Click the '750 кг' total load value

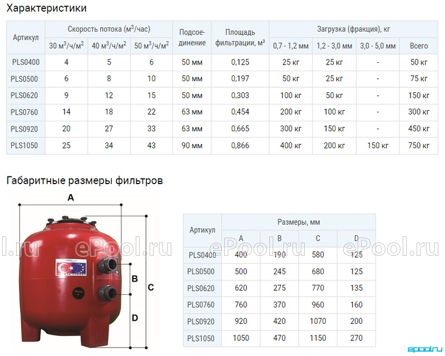[419, 146]
